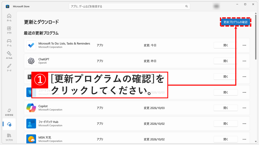259x145 pixels.
Task: Click the blurred user profile avatar
Action: click(216, 6)
